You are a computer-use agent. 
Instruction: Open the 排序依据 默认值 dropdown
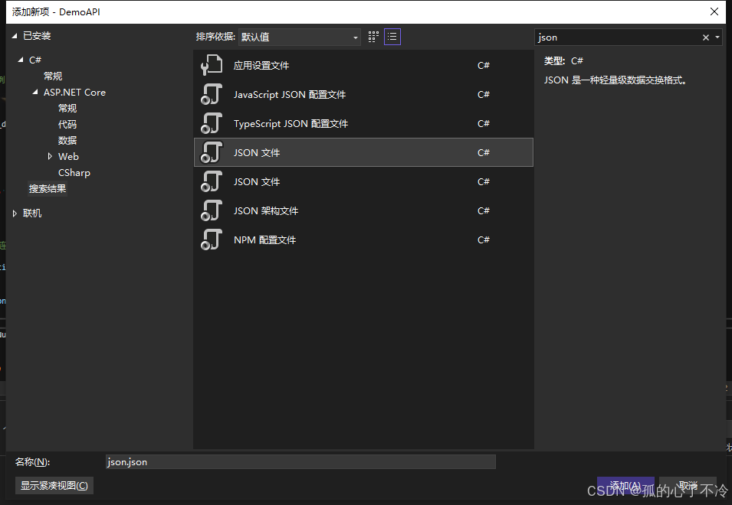click(x=299, y=37)
